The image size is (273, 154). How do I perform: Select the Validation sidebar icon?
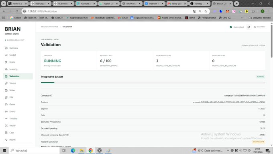click(x=6, y=76)
